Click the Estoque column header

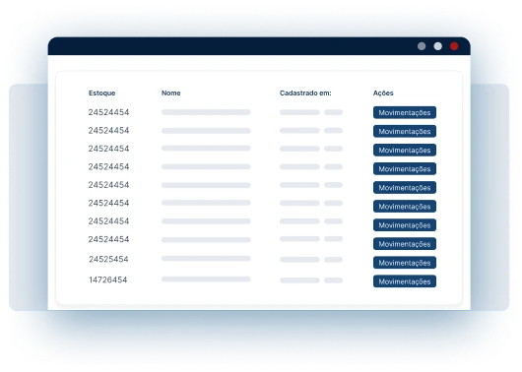tap(101, 93)
